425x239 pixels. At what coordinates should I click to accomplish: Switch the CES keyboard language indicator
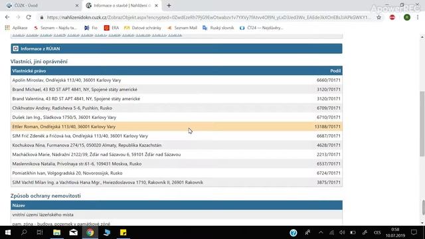coord(377,232)
